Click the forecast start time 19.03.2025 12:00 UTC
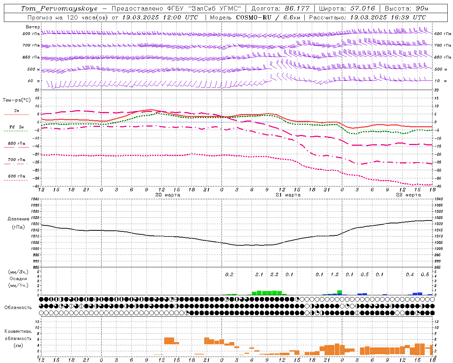 point(160,17)
